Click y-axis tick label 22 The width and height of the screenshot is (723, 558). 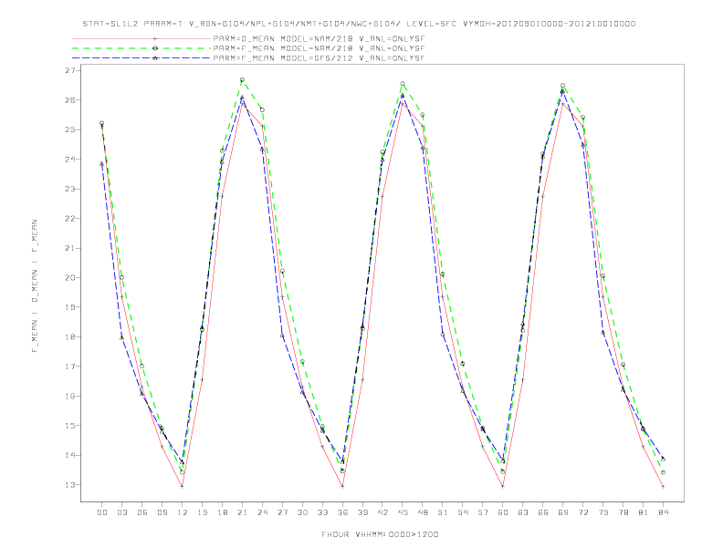70,218
